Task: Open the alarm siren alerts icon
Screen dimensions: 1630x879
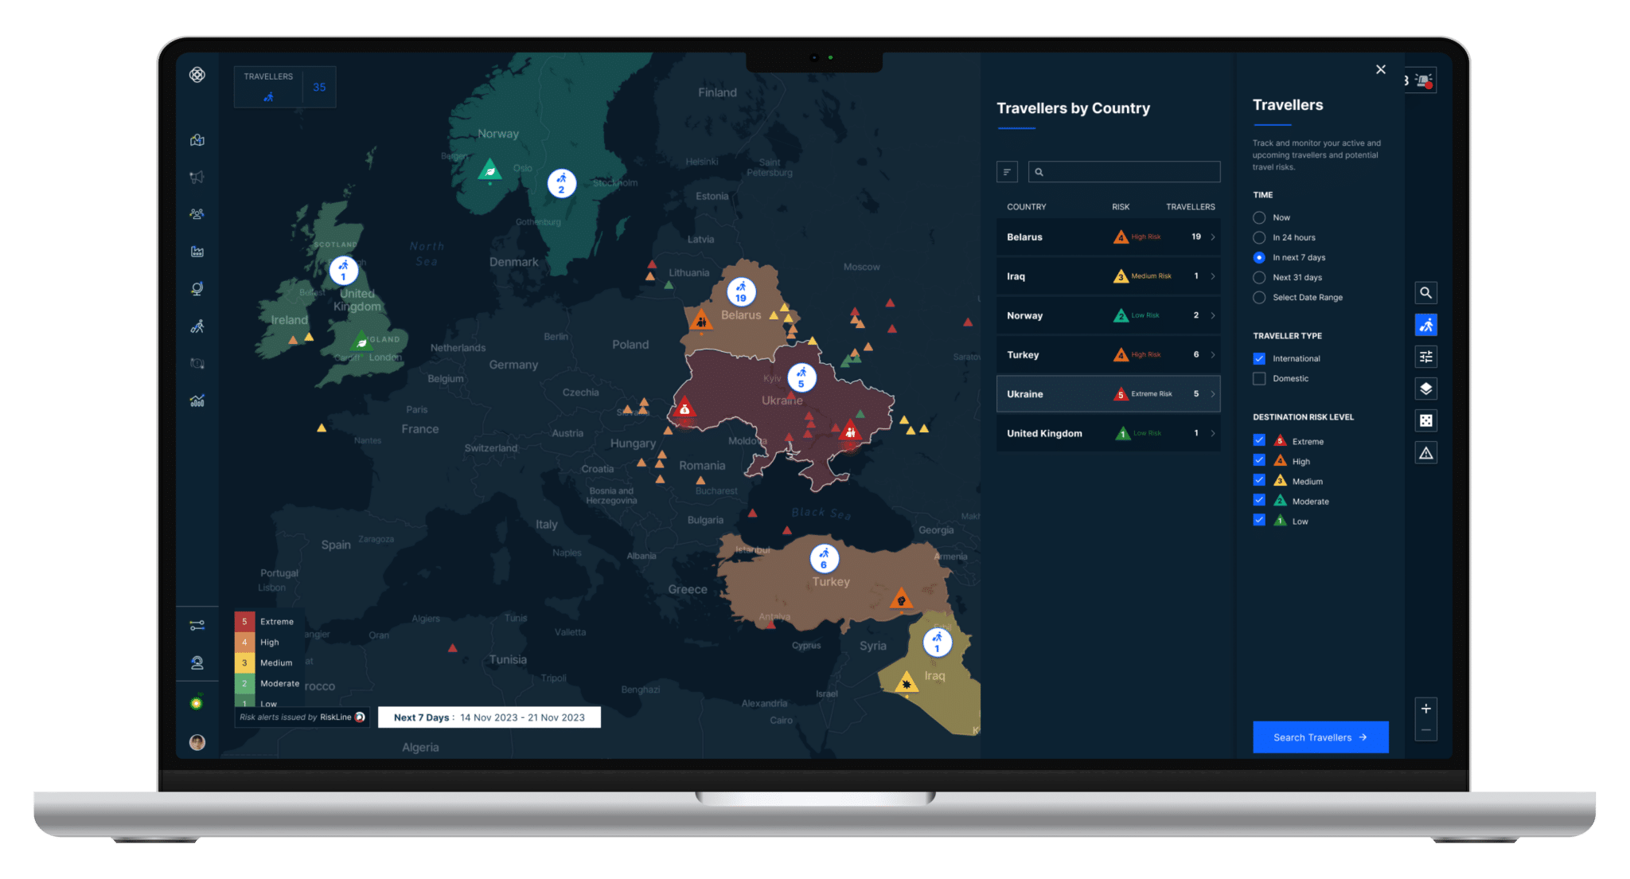Action: coord(1425,80)
